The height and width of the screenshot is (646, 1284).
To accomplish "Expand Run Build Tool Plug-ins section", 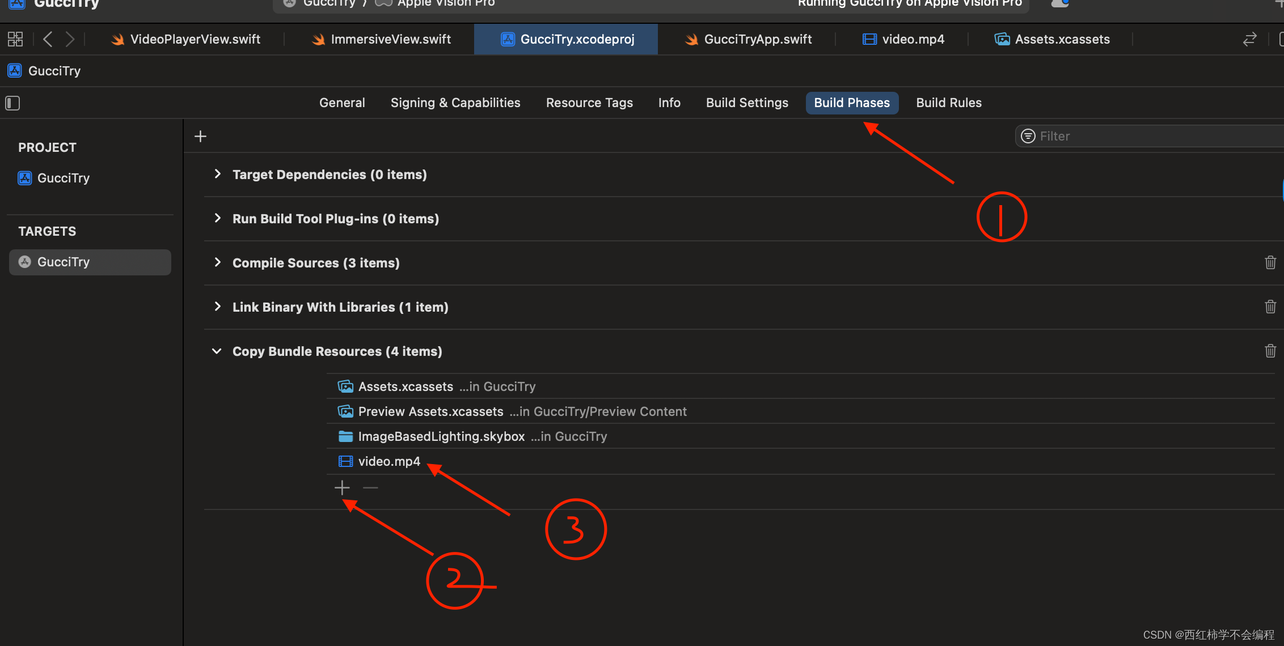I will 217,218.
